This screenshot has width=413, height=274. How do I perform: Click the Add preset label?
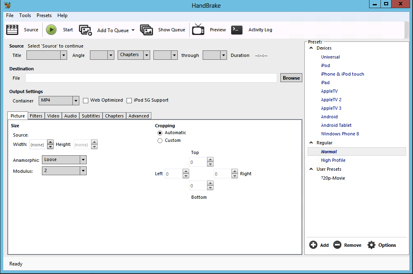tap(325, 245)
